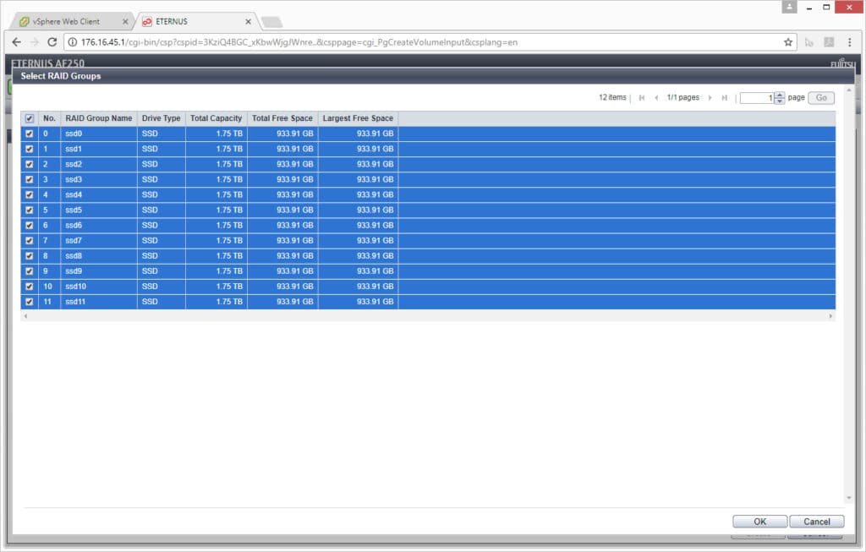Close the vSphere Web Client tab
866x552 pixels.
[125, 21]
